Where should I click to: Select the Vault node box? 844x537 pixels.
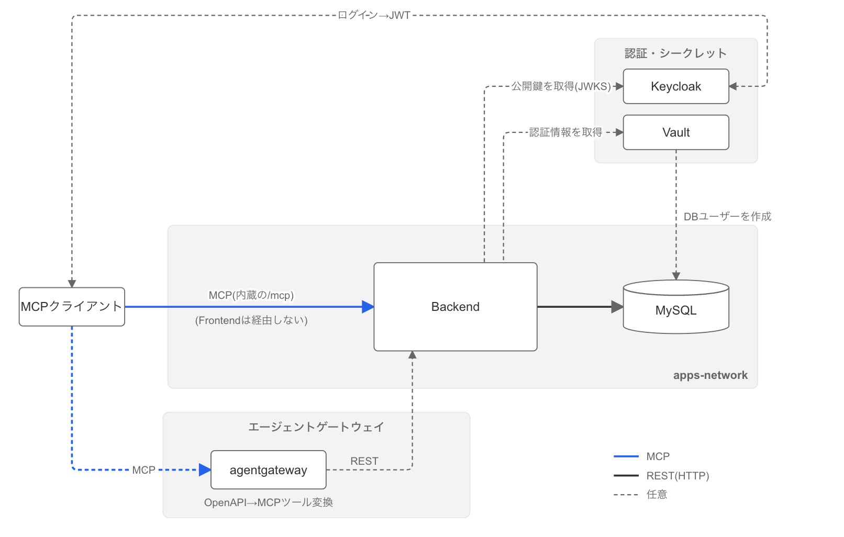coord(676,132)
